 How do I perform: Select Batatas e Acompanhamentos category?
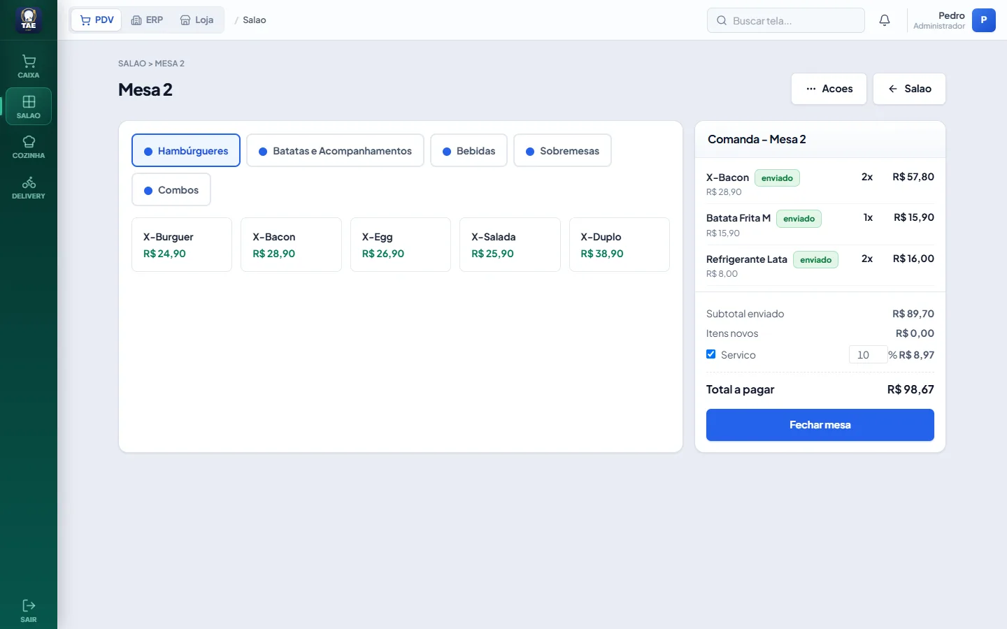pyautogui.click(x=335, y=150)
